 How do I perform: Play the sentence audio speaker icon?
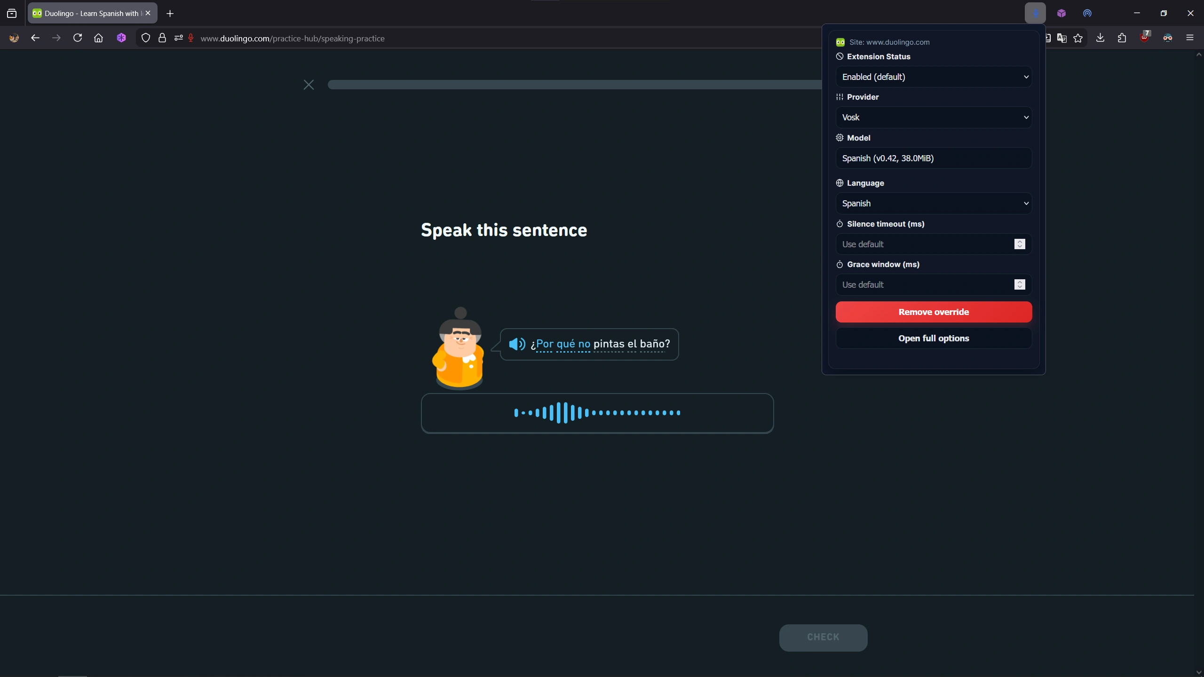[517, 344]
